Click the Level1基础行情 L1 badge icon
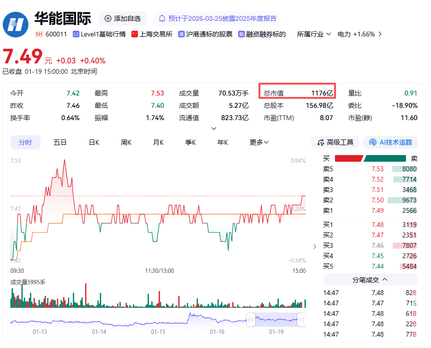Image resolution: width=431 pixels, height=348 pixels. (76, 34)
